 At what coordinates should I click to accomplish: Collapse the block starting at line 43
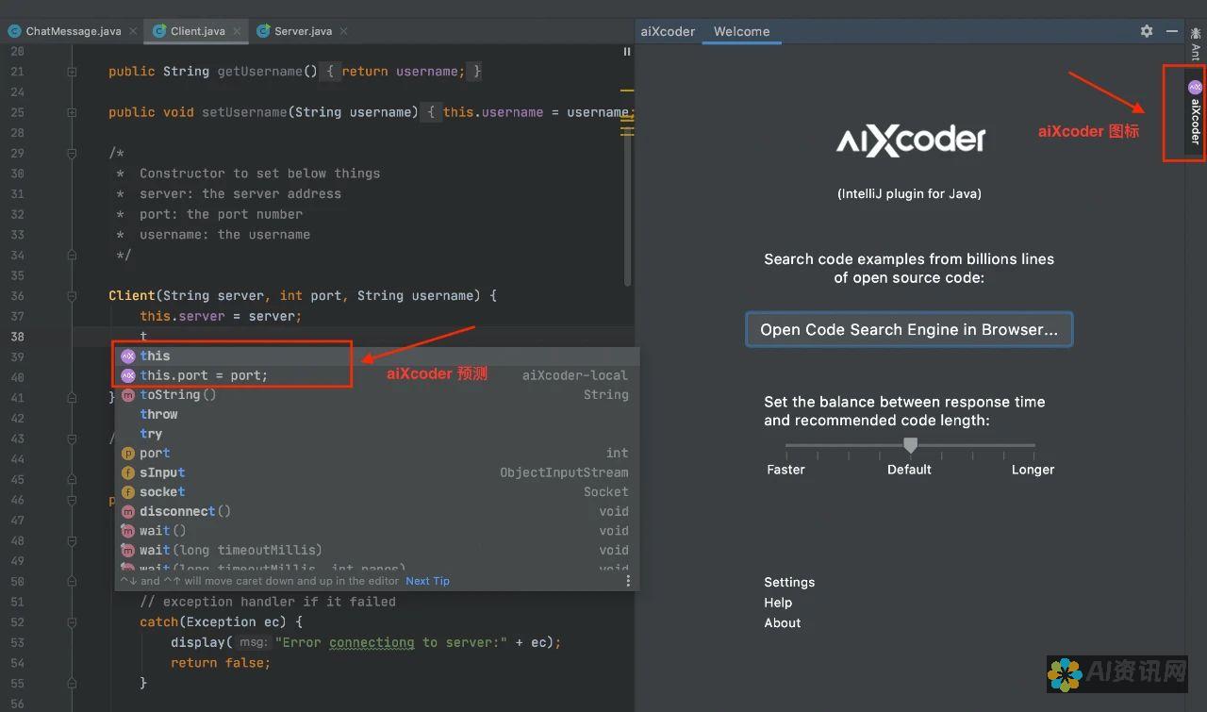[x=72, y=439]
